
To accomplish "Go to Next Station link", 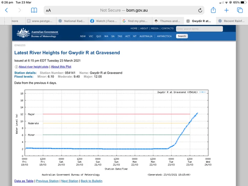I will pyautogui.click(x=70, y=181).
